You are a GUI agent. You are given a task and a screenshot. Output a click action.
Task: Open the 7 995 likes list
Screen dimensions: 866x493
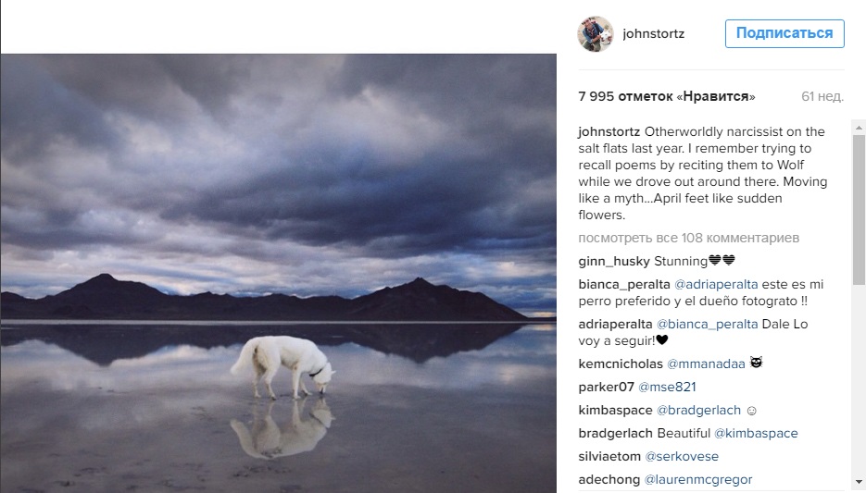pyautogui.click(x=667, y=96)
